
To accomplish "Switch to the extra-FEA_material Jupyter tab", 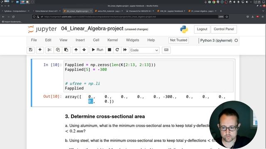I will (109, 11).
